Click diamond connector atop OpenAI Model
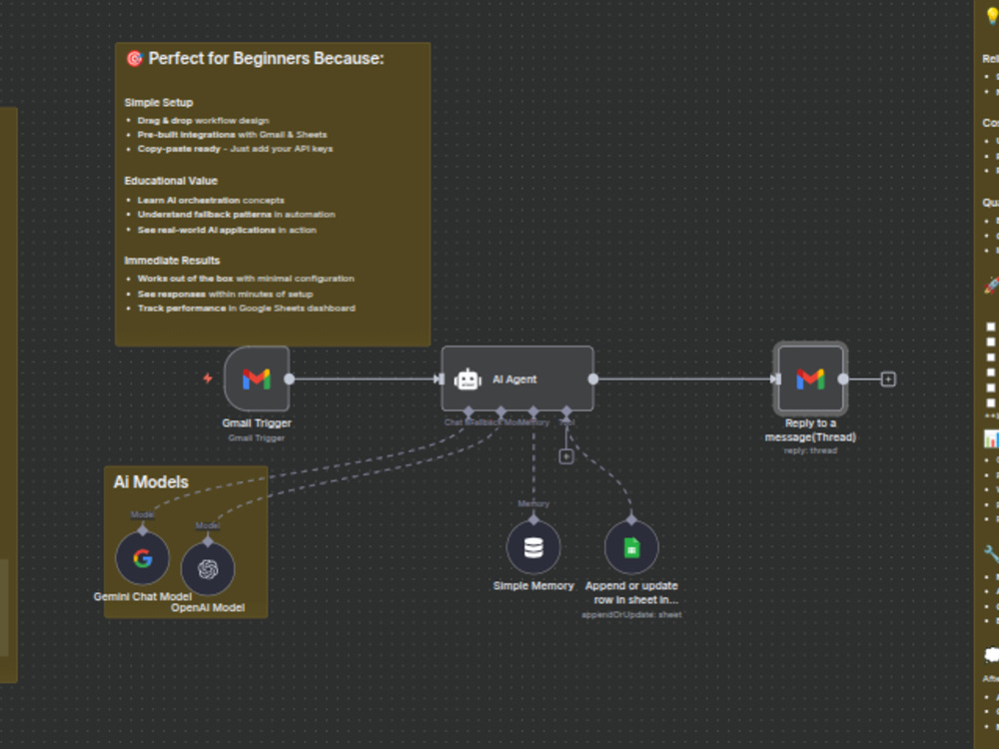 click(208, 540)
